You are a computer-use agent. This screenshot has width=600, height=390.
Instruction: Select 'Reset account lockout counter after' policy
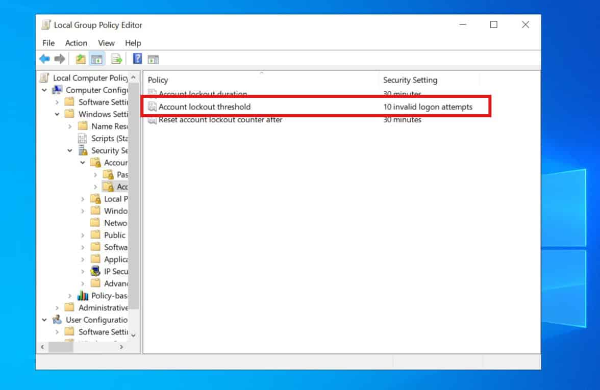(220, 120)
